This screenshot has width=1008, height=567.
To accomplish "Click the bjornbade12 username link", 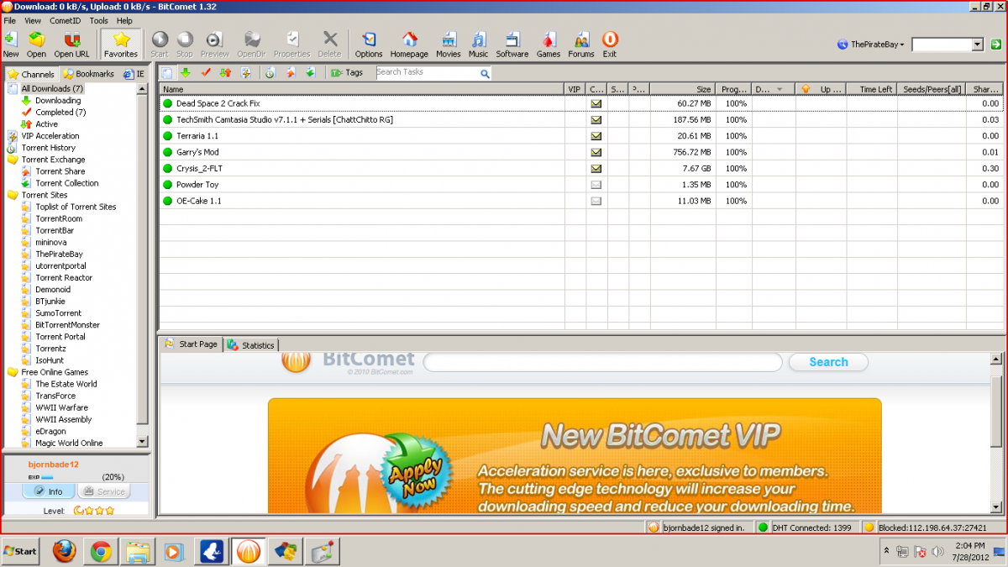I will point(55,465).
